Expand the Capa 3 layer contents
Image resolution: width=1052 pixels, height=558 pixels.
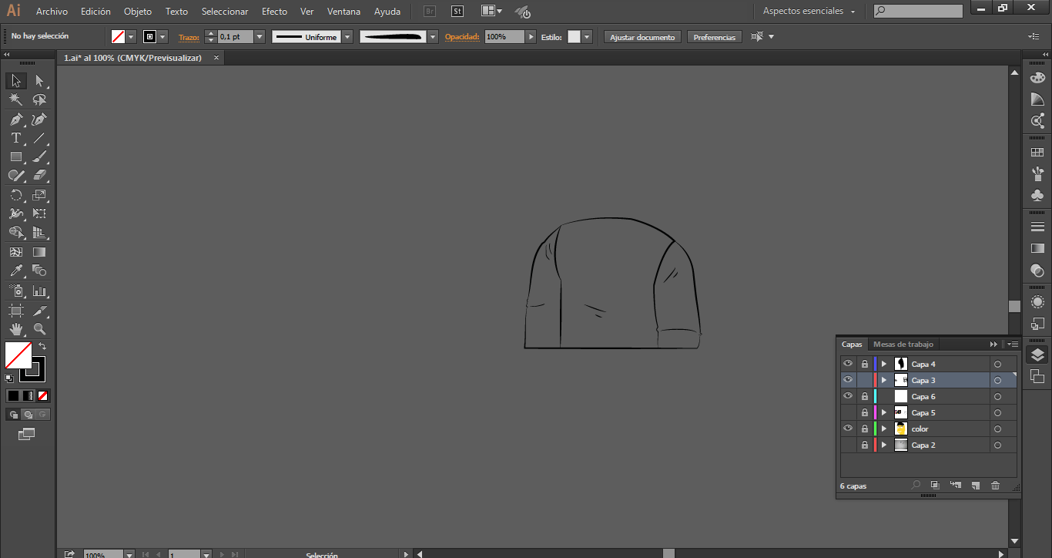point(883,381)
